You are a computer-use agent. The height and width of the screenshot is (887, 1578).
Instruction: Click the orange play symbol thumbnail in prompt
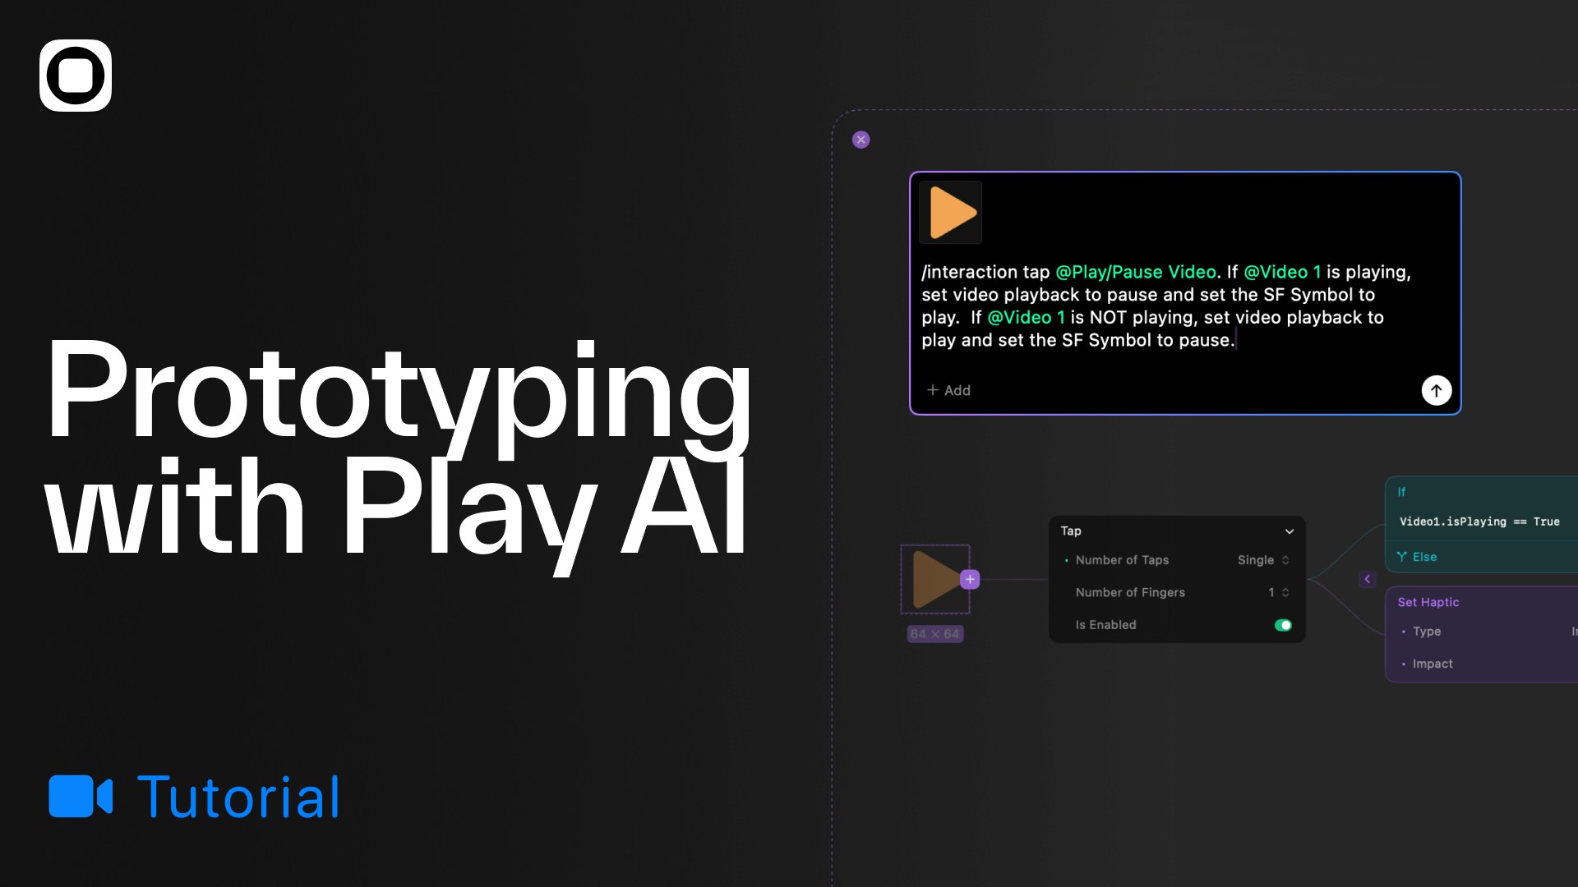pos(951,213)
